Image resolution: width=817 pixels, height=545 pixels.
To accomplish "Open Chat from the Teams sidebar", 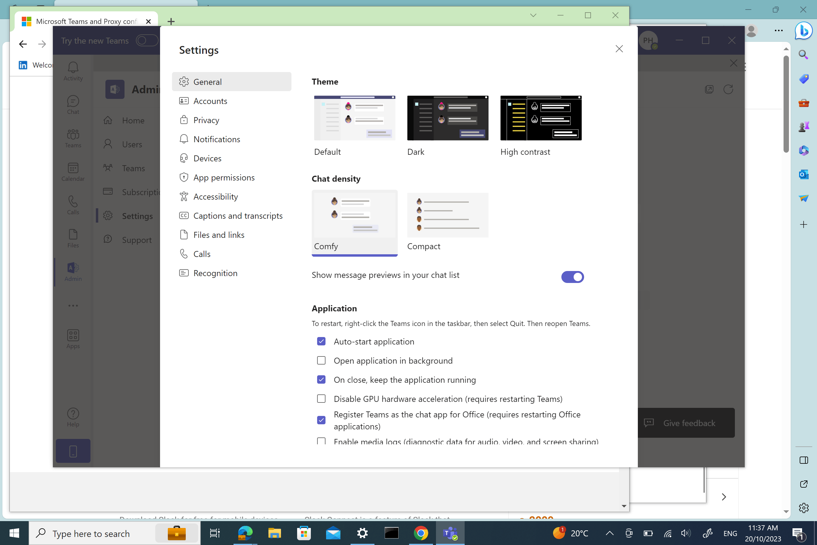I will point(73,105).
